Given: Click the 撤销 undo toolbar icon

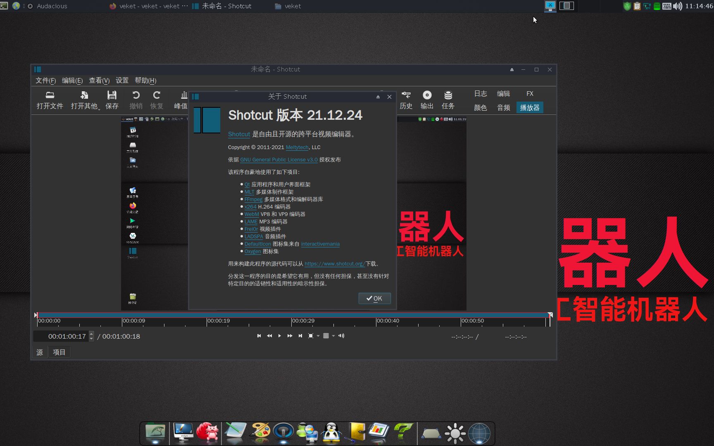Looking at the screenshot, I should 136,100.
